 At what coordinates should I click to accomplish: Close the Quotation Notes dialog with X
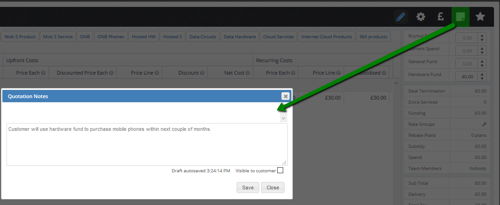pos(286,96)
